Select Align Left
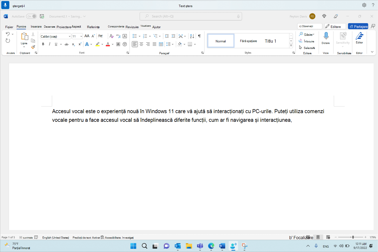 tap(135, 44)
